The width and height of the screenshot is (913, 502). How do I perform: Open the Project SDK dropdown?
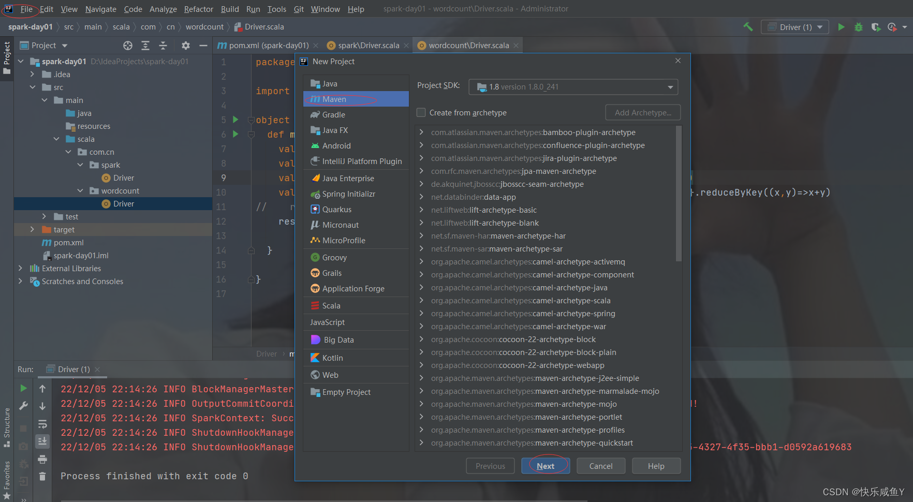point(573,87)
